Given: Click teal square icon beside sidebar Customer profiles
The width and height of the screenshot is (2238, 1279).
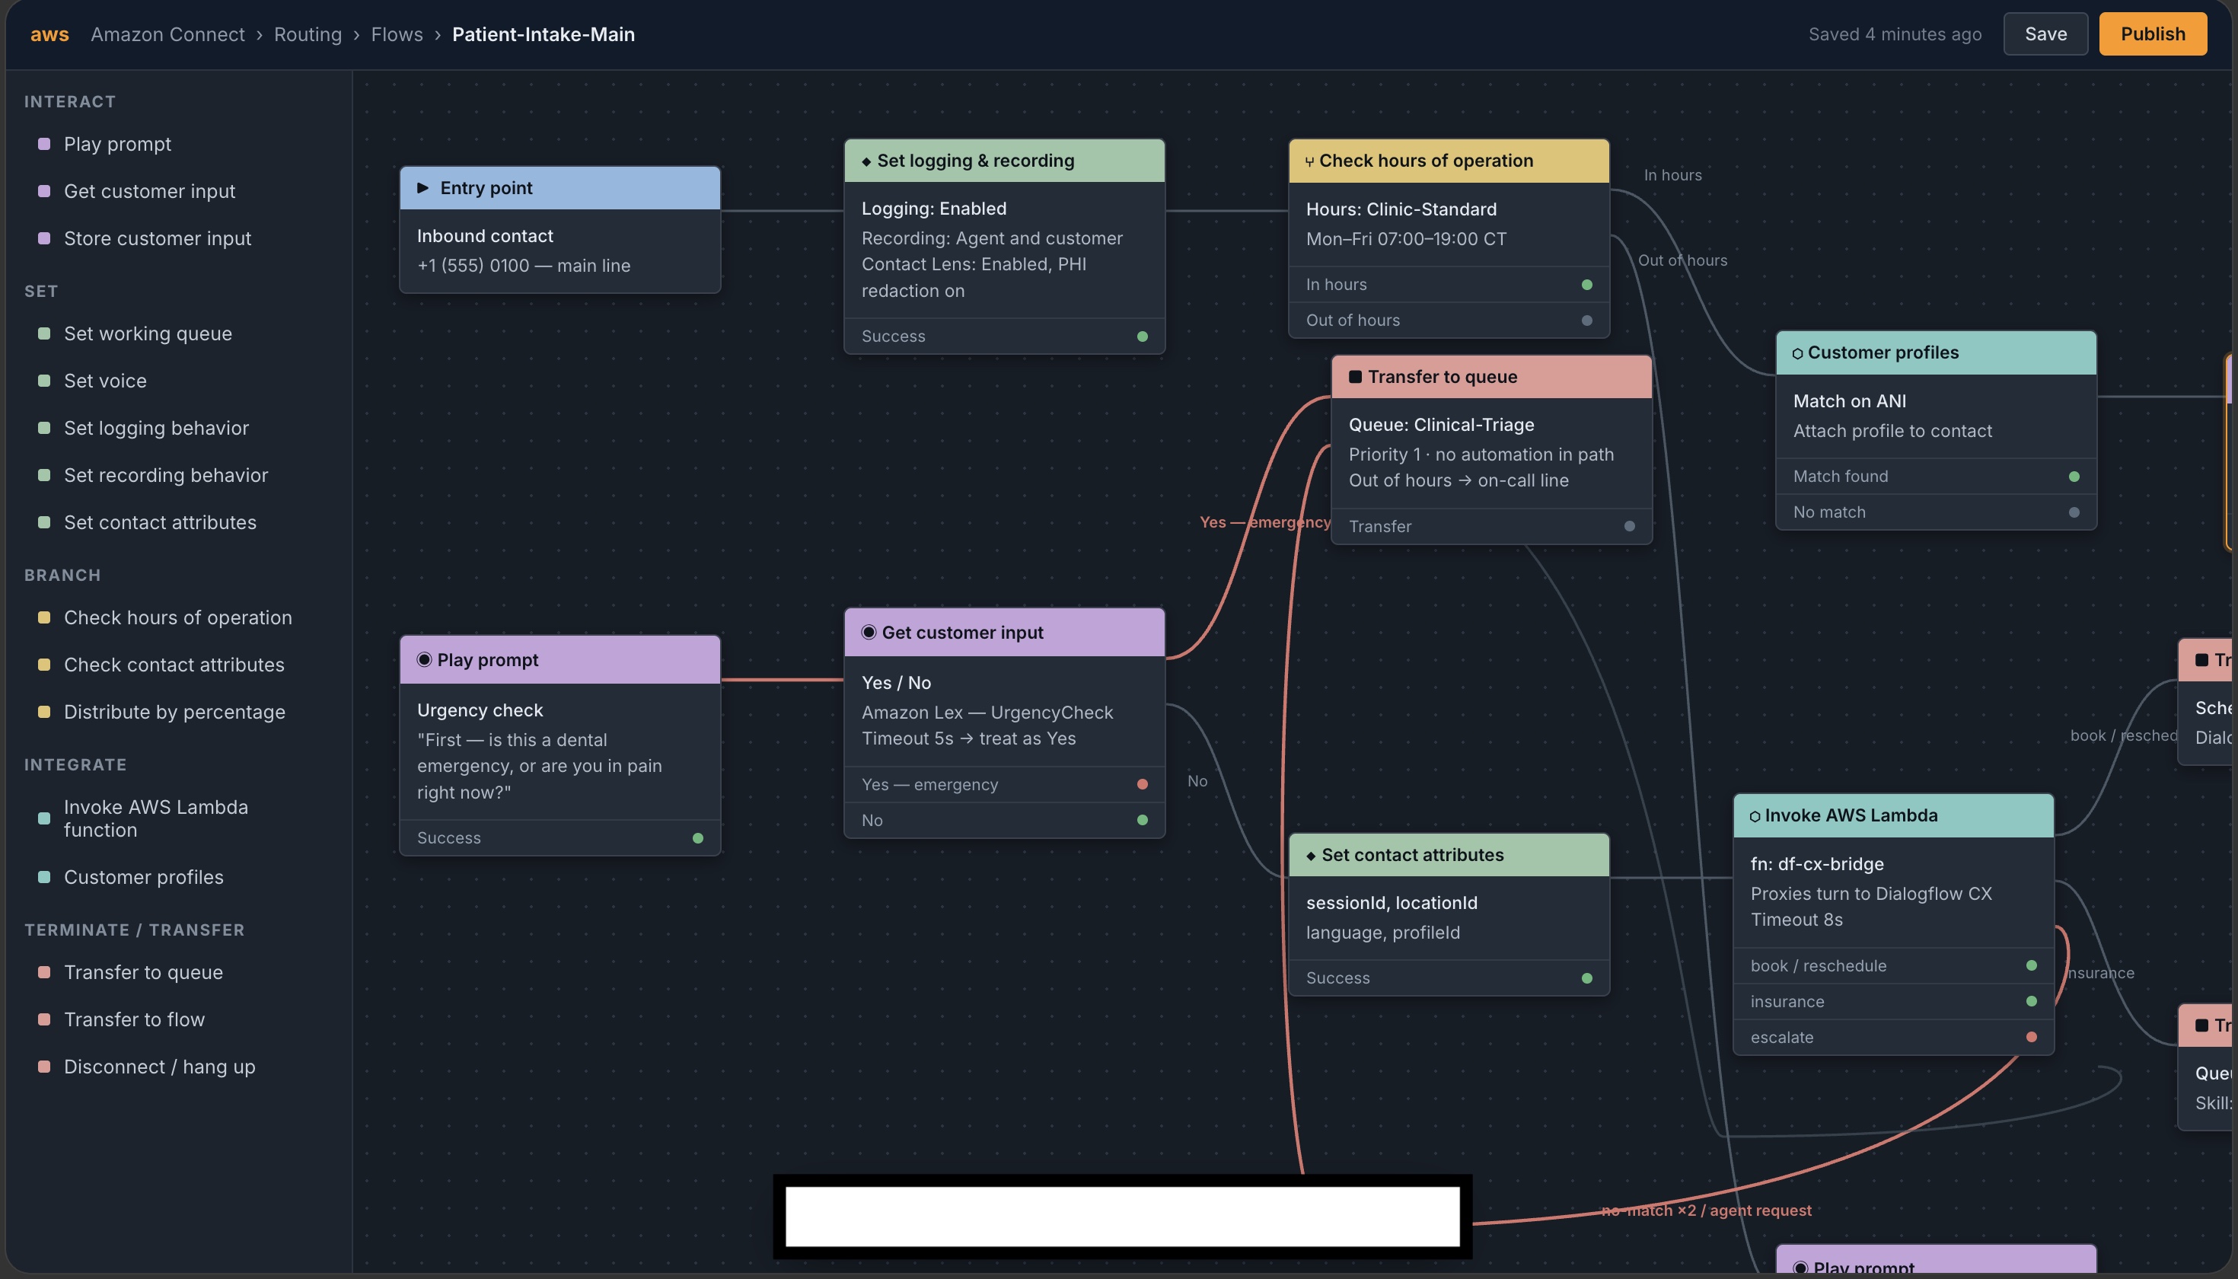Looking at the screenshot, I should point(44,877).
